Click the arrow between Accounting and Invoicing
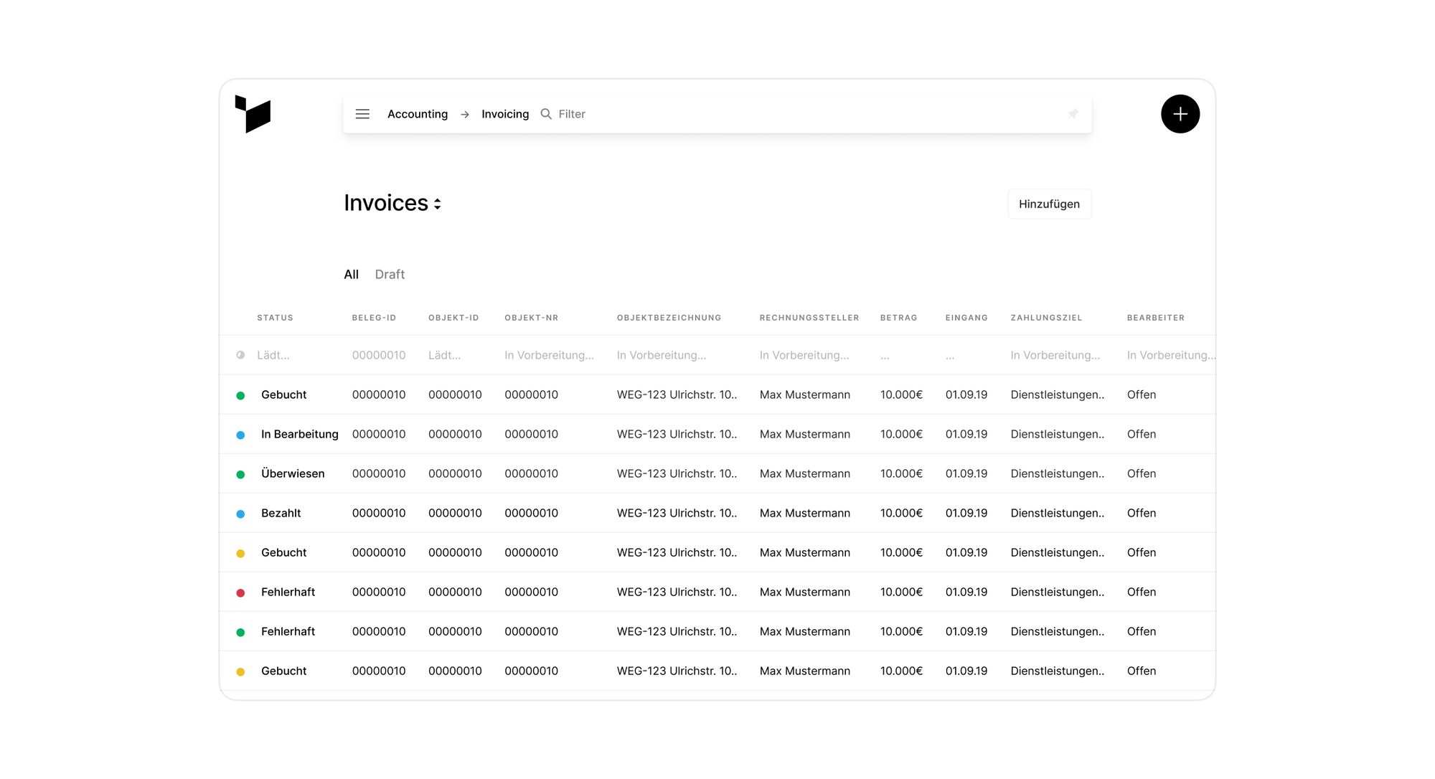 [x=465, y=115]
